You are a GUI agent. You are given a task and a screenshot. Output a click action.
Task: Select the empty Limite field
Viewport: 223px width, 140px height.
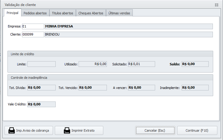tap(41, 64)
